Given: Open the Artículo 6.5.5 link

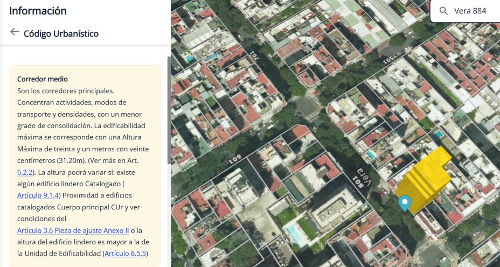Looking at the screenshot, I should [x=126, y=254].
